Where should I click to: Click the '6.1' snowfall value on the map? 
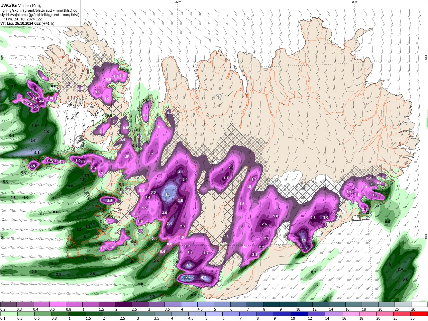169,195
